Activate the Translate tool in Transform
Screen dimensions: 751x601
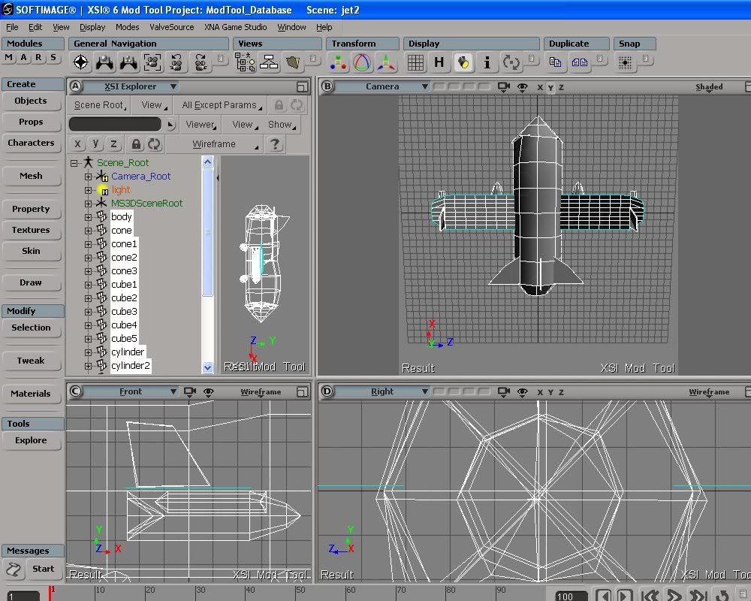tap(338, 62)
